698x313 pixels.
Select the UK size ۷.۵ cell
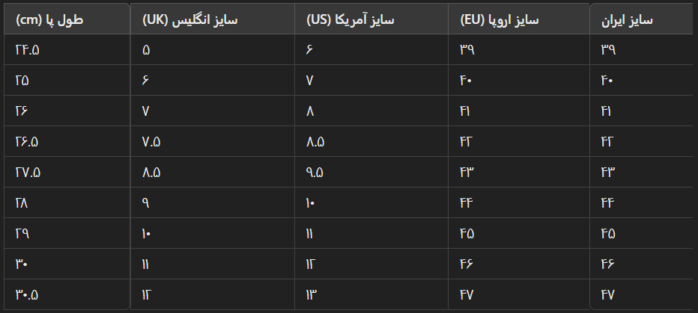tap(213, 142)
